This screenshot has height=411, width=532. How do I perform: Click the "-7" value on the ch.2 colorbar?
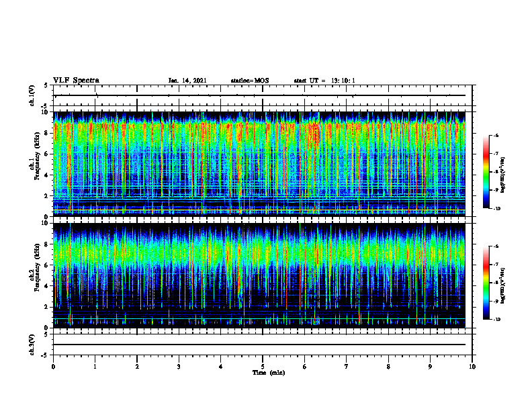[x=496, y=265]
